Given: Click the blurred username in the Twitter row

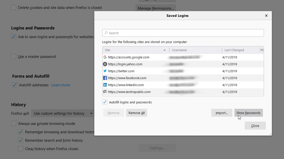Looking at the screenshot, I should (177, 71).
